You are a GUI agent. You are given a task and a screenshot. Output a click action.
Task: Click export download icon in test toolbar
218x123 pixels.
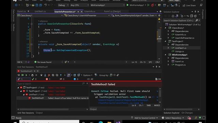[45, 75]
